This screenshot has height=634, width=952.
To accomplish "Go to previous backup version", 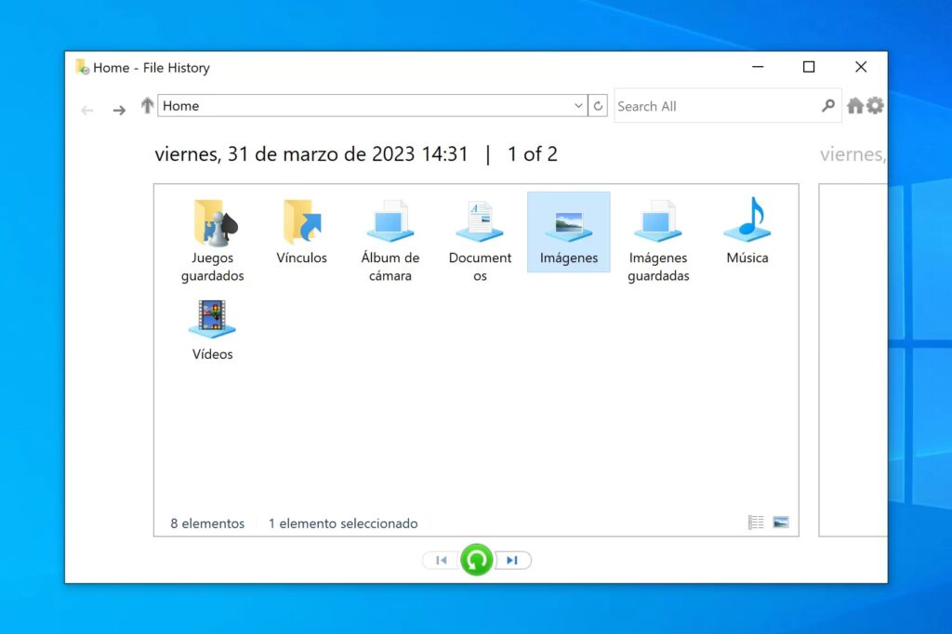I will [x=442, y=560].
